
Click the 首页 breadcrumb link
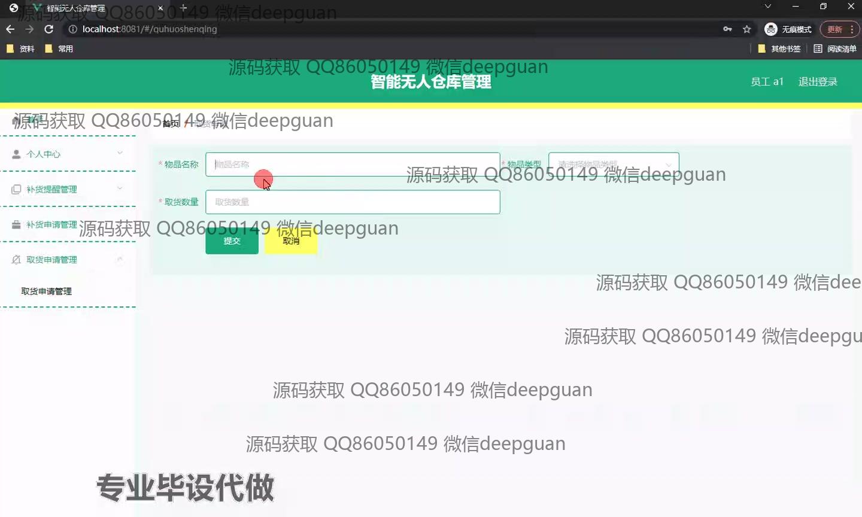[171, 124]
